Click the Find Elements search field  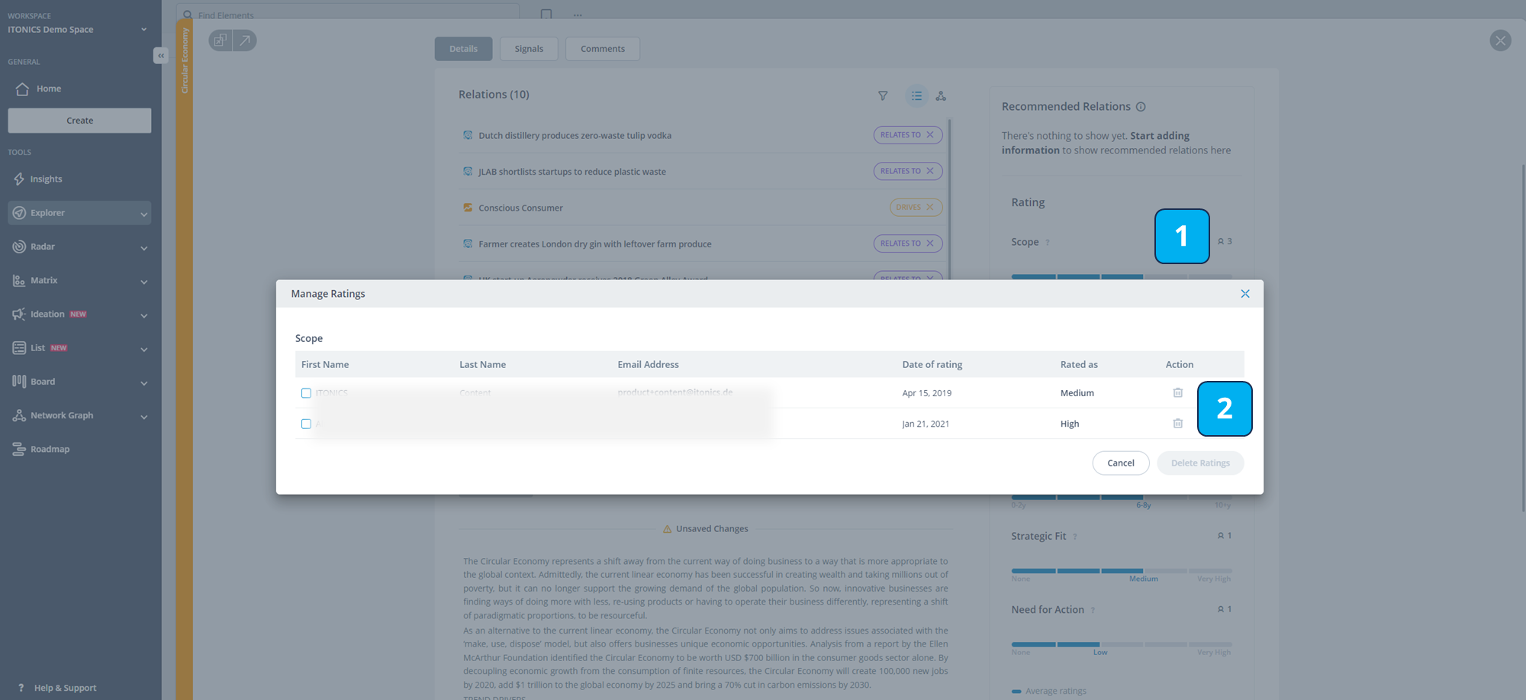pos(343,13)
